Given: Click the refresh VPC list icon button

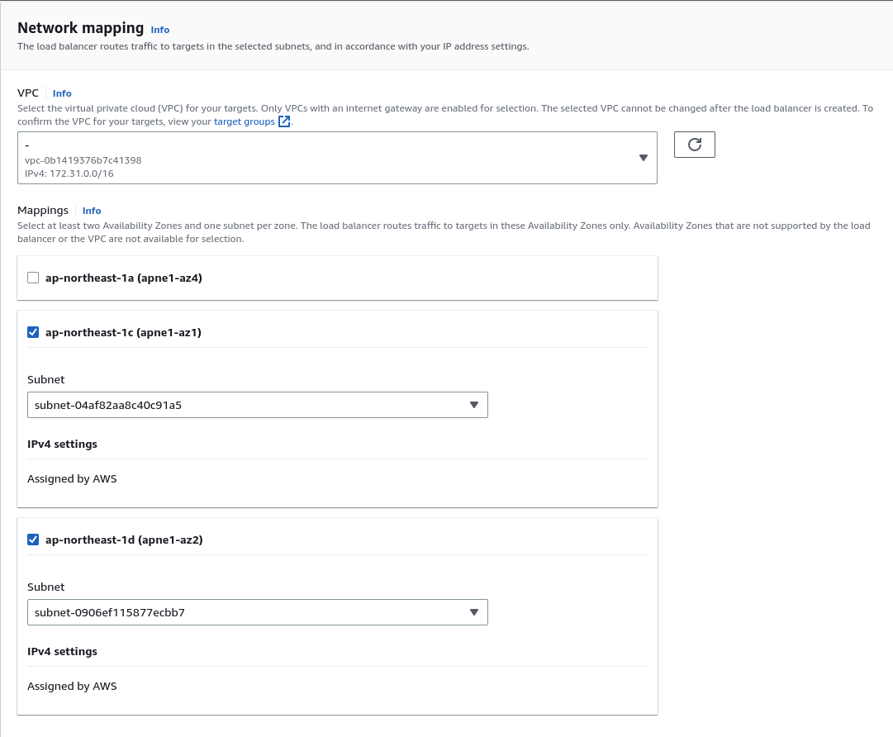Looking at the screenshot, I should click(694, 145).
